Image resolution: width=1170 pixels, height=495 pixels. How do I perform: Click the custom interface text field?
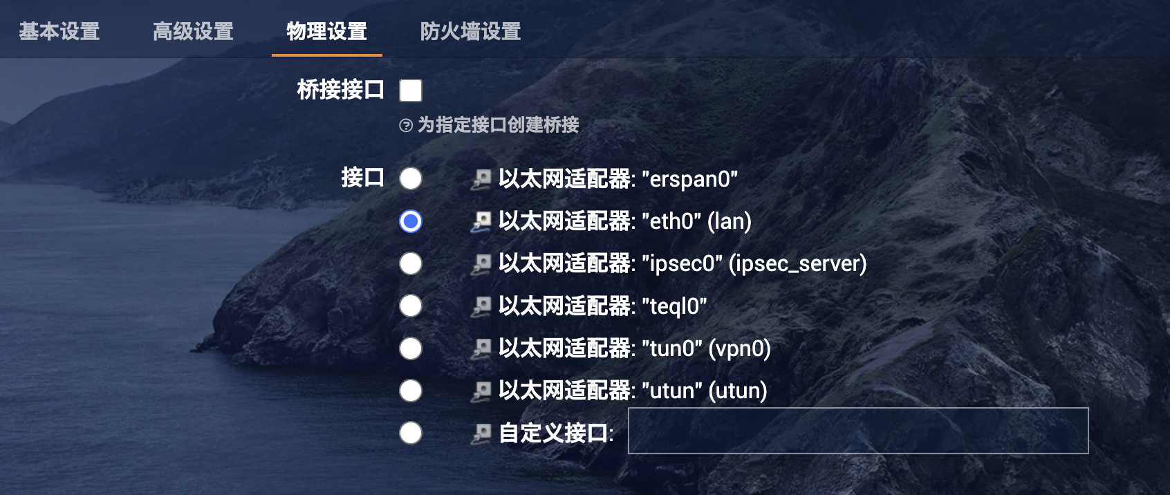click(x=857, y=431)
